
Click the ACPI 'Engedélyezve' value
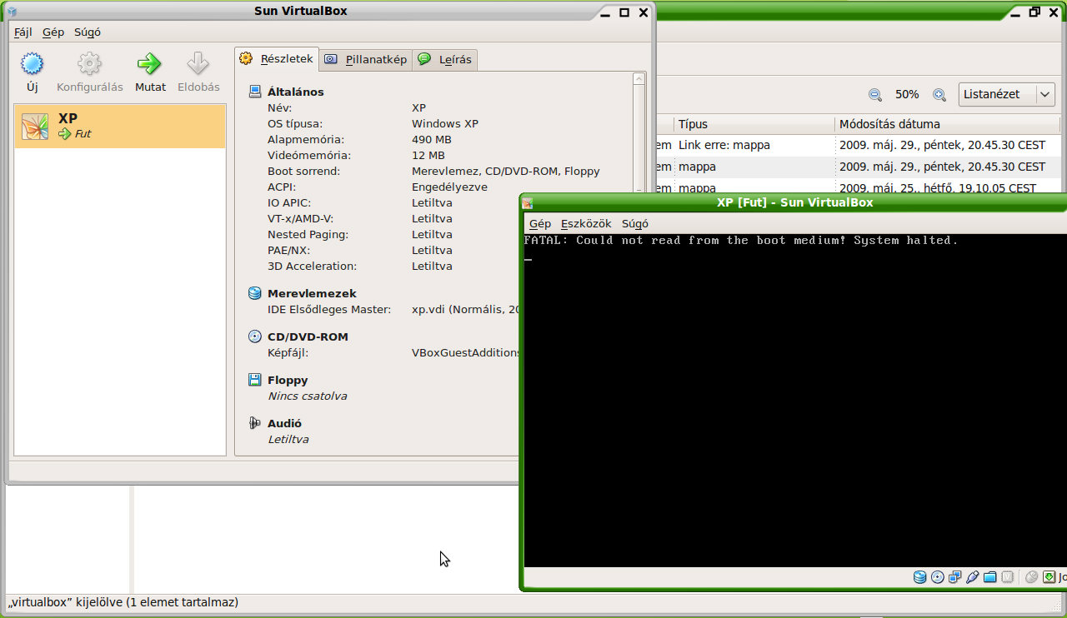[x=449, y=187]
